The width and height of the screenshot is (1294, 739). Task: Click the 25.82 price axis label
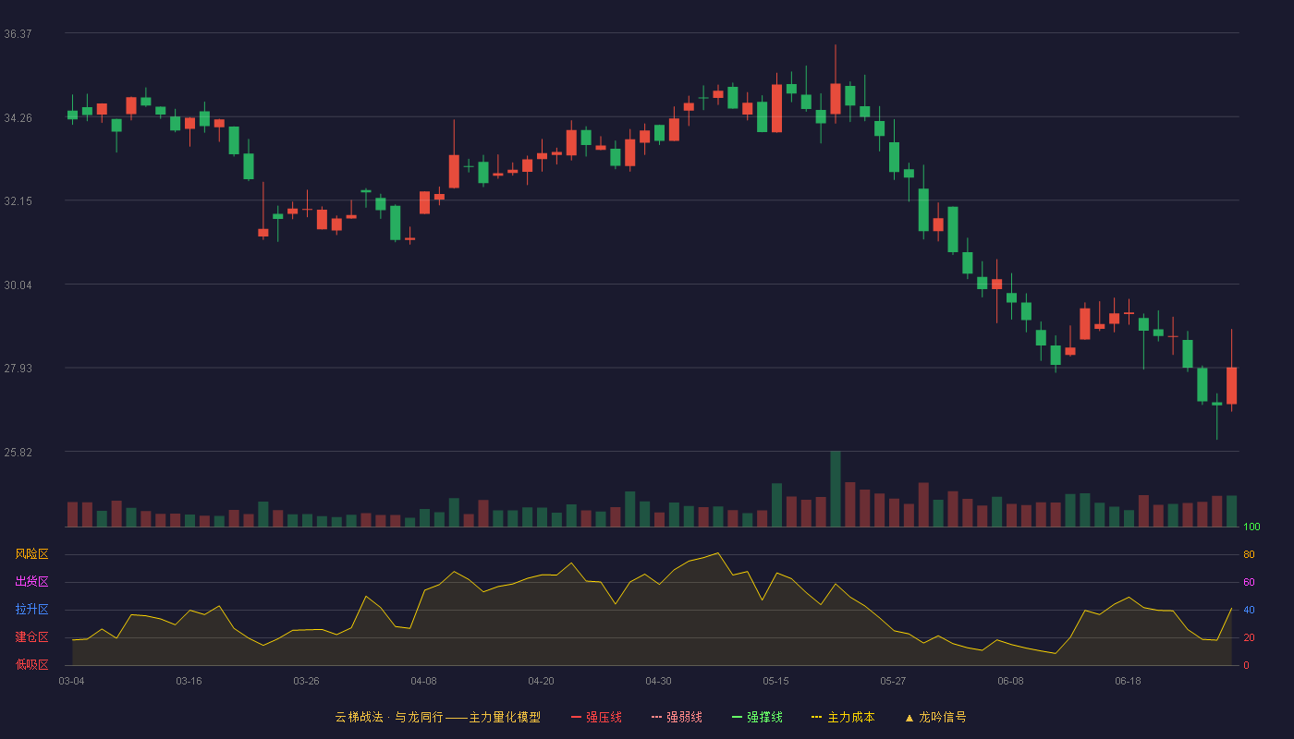pyautogui.click(x=18, y=452)
